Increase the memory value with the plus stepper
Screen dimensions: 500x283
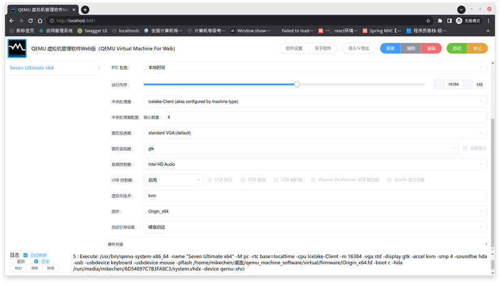[467, 84]
